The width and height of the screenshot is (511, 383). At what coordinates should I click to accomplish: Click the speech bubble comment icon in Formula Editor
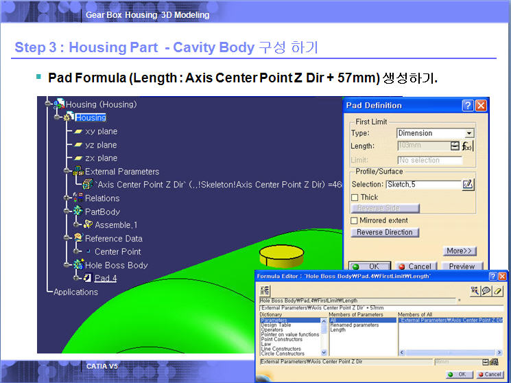pos(486,291)
